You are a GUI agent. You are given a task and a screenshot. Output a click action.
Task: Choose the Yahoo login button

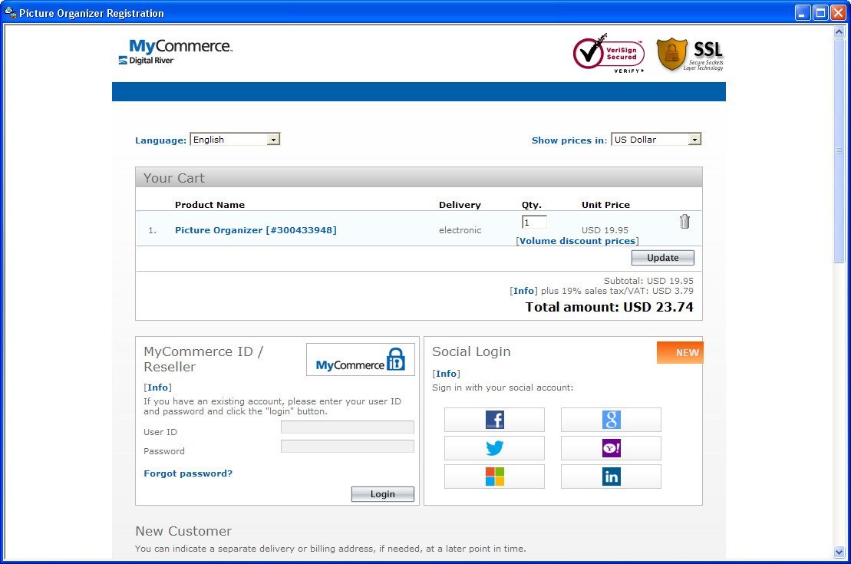coord(611,448)
